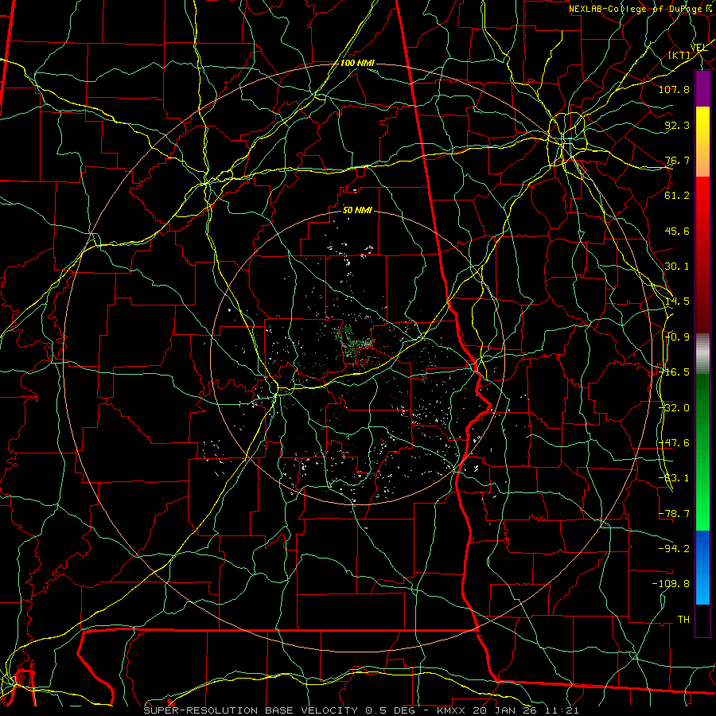Image resolution: width=716 pixels, height=716 pixels.
Task: Click the 30.1 velocity scale label
Action: pyautogui.click(x=677, y=267)
